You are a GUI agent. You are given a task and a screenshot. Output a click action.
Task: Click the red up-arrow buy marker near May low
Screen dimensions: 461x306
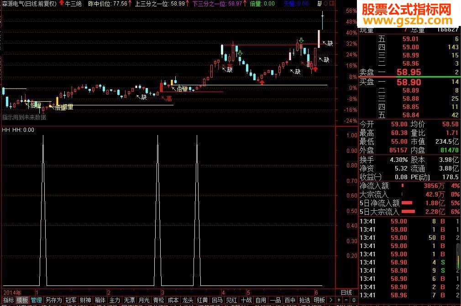click(x=262, y=82)
